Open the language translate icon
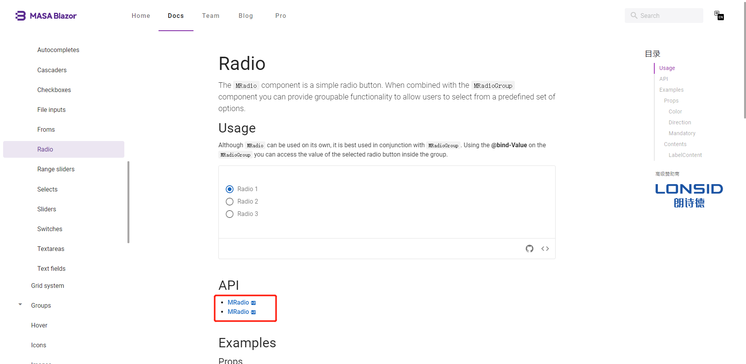Viewport: 746px width, 364px height. coord(719,16)
